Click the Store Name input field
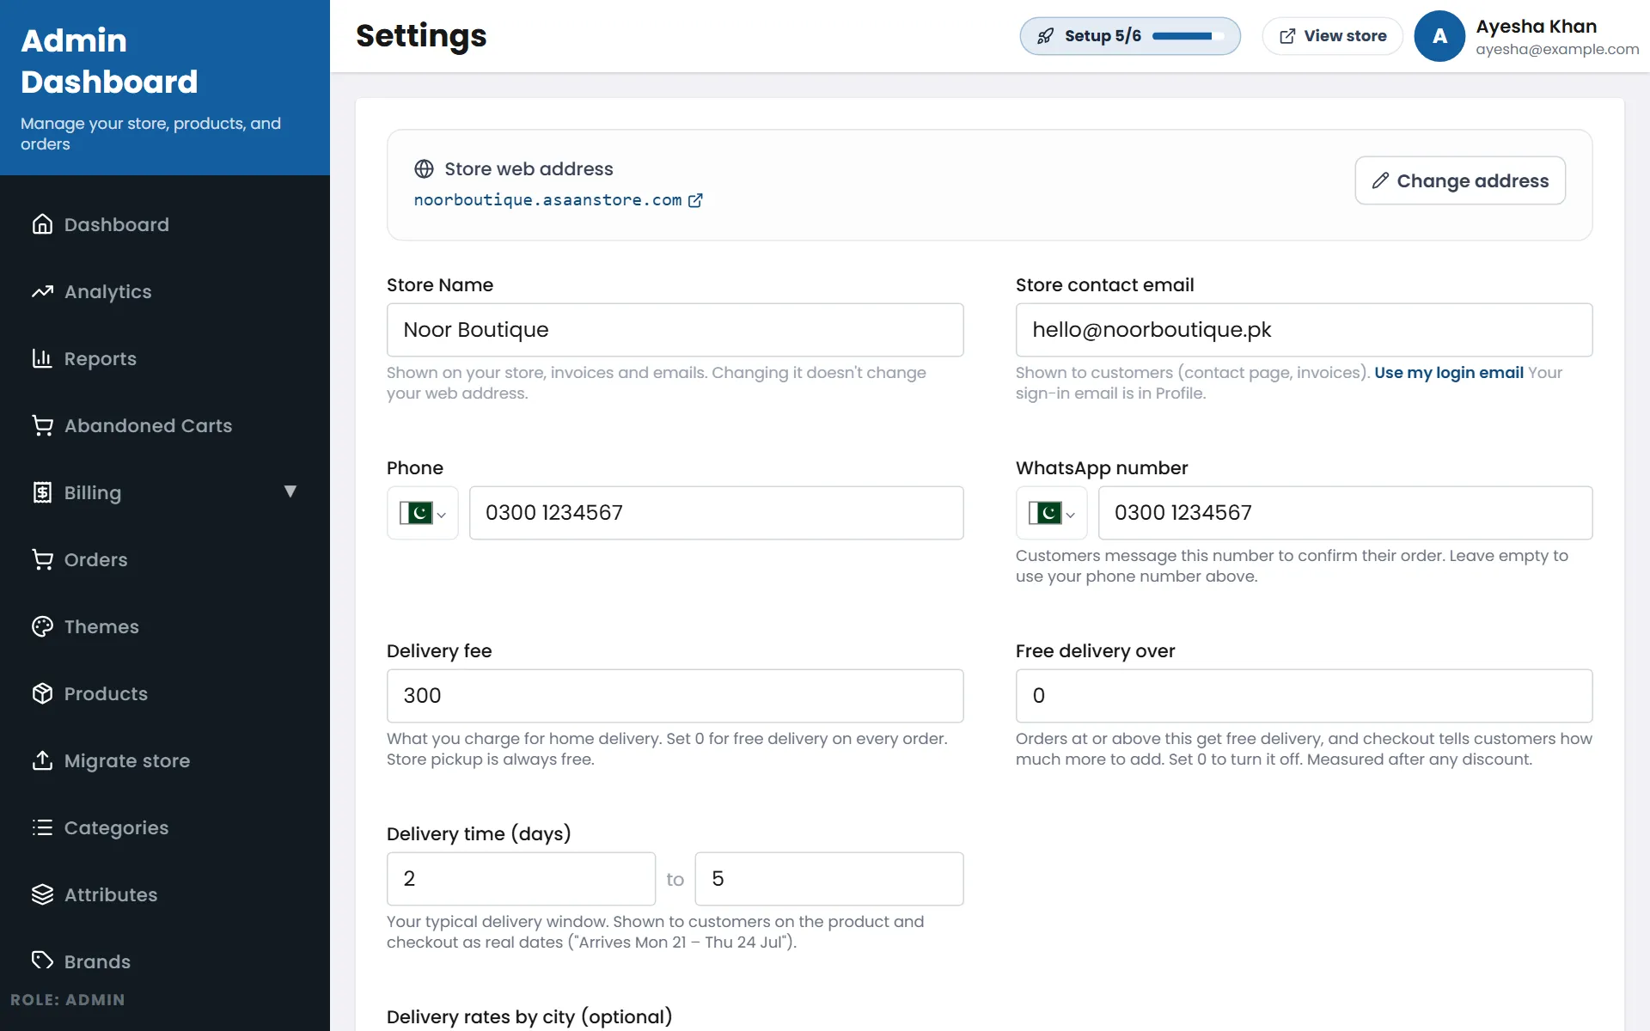 (675, 330)
